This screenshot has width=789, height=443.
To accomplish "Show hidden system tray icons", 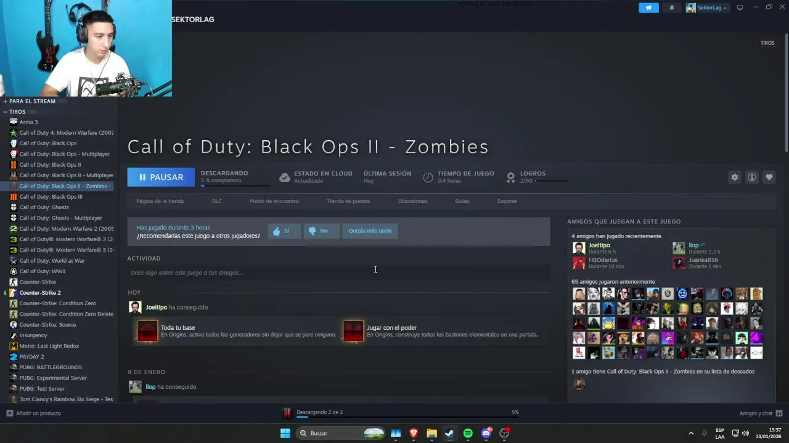I will pyautogui.click(x=690, y=433).
